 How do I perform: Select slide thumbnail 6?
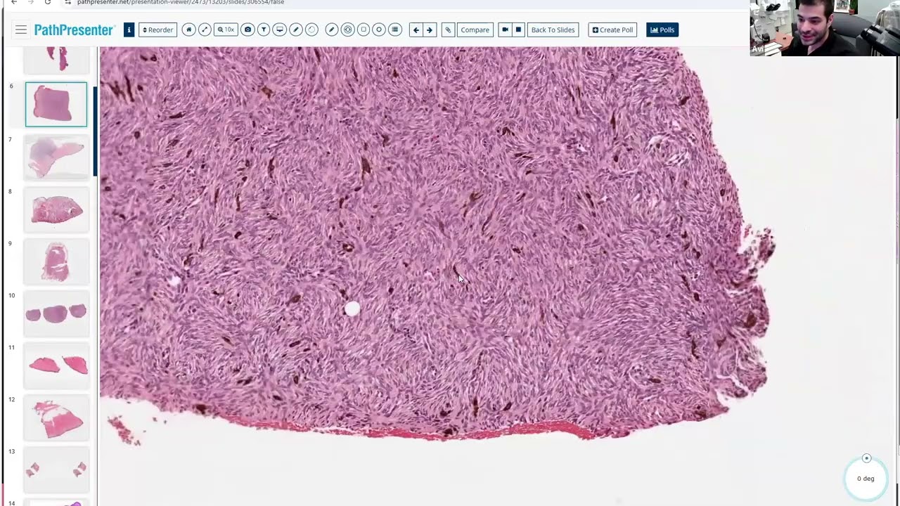tap(56, 104)
